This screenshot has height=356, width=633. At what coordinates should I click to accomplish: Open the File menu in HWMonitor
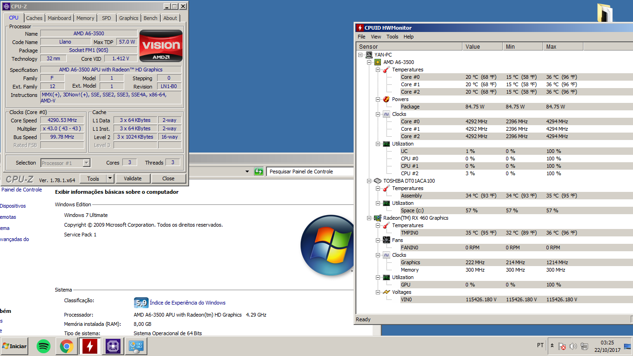(x=361, y=37)
